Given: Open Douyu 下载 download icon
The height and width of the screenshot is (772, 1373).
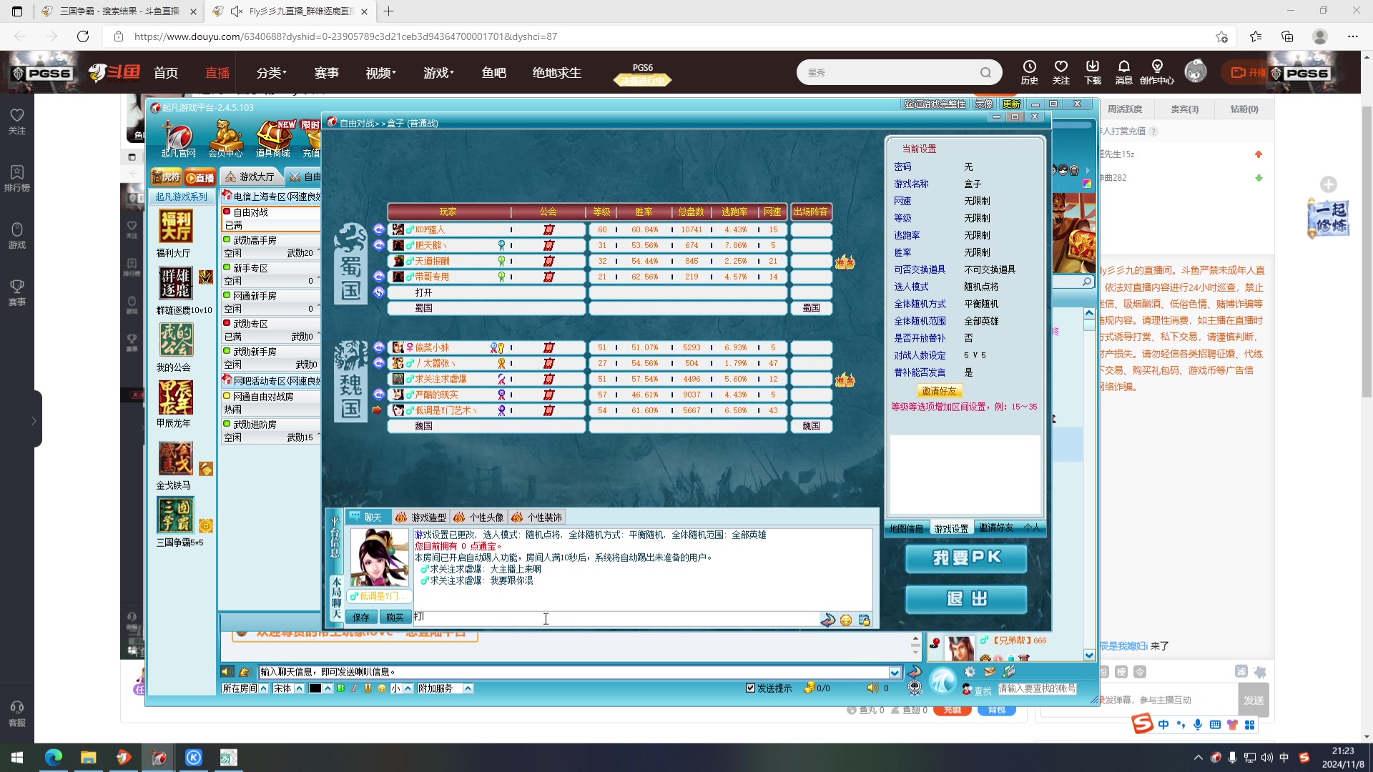Looking at the screenshot, I should 1092,72.
